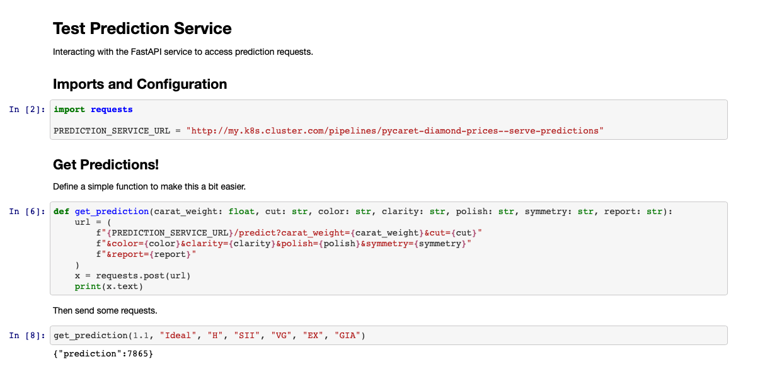Click the "Test Prediction Service" heading
This screenshot has height=369, width=760.
[142, 29]
